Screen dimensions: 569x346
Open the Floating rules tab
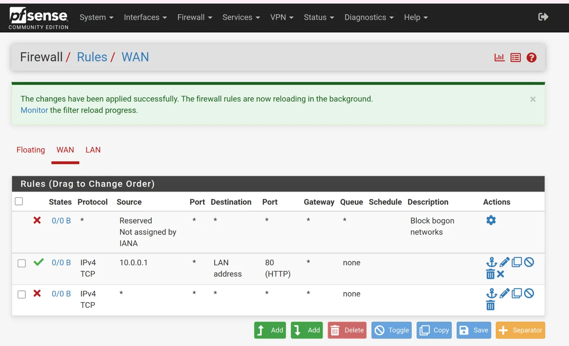[x=30, y=150]
